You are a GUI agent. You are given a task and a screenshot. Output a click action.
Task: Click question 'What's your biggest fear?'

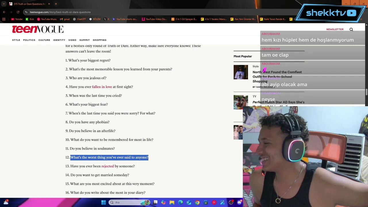[89, 104]
